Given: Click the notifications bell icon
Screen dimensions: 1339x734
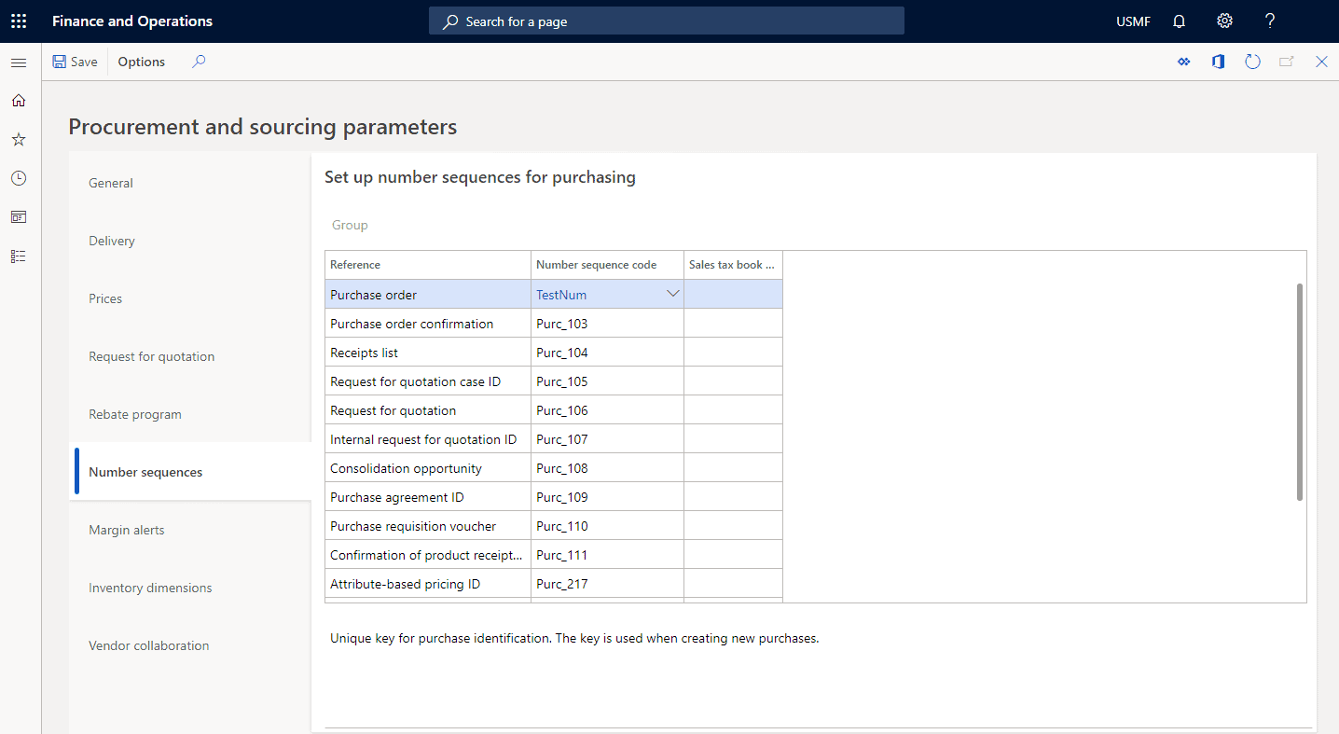Looking at the screenshot, I should click(x=1179, y=21).
